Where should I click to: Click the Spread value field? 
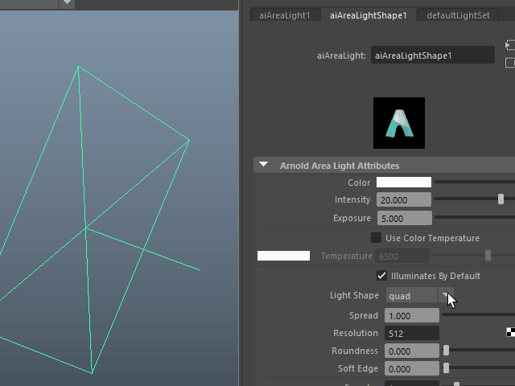[411, 315]
